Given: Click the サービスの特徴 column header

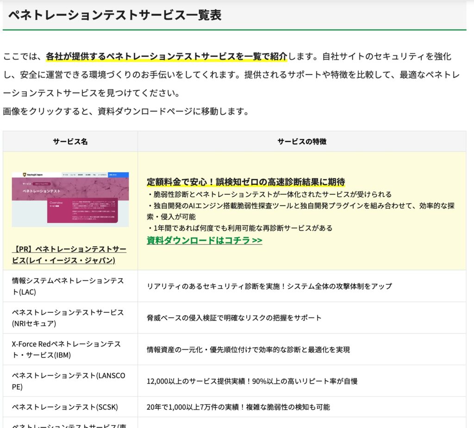Looking at the screenshot, I should 301,142.
